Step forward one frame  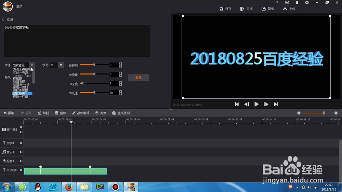click(x=266, y=105)
